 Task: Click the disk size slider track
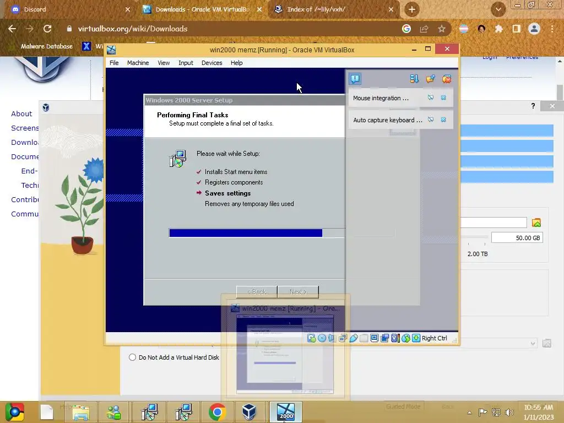474,237
